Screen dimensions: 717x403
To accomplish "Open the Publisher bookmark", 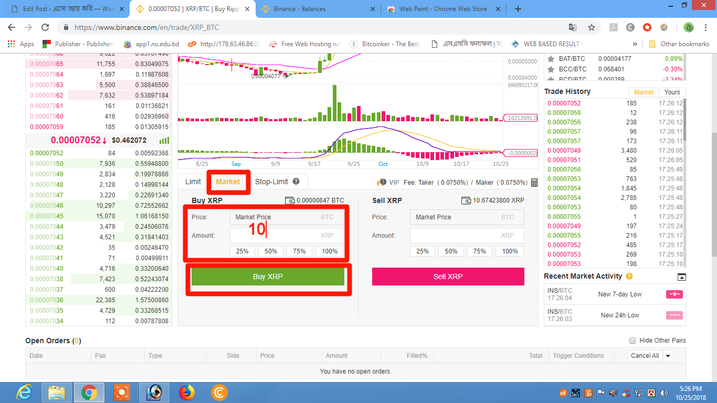I will 79,44.
